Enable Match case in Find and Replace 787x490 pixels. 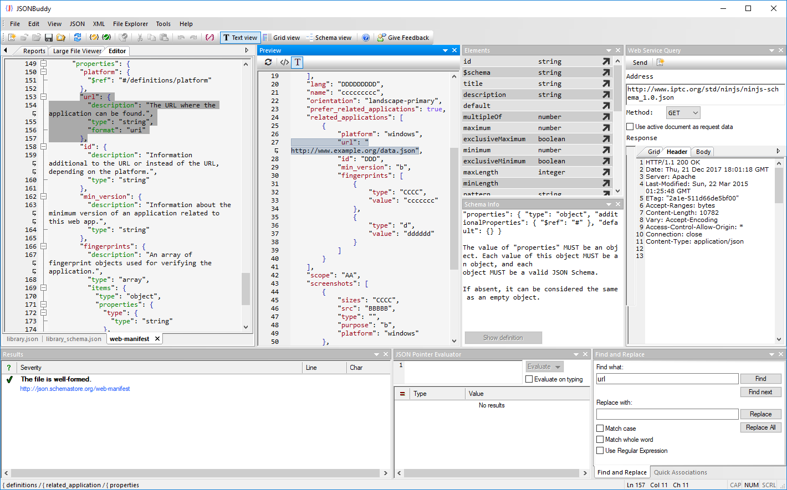[600, 428]
